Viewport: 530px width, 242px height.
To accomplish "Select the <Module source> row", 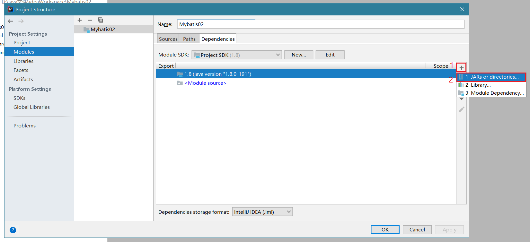I will [306, 83].
